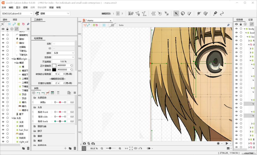Toggle checkerboard background in canvas
Viewport: 257px width, 155px height.
84,148
